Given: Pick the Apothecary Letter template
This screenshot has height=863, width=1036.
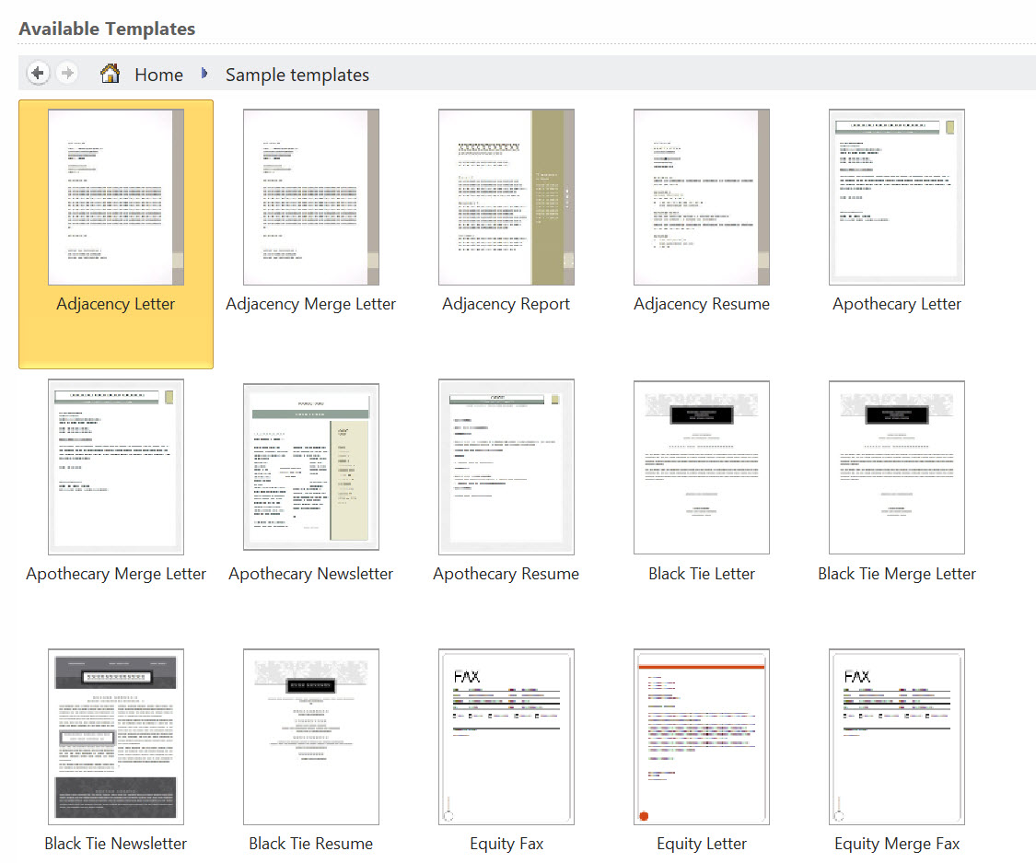Looking at the screenshot, I should (897, 198).
